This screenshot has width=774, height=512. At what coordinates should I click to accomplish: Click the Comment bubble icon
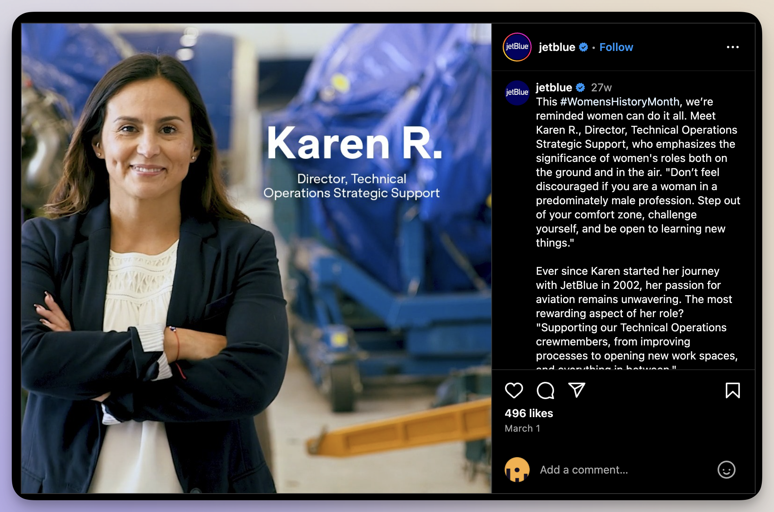[x=545, y=391]
